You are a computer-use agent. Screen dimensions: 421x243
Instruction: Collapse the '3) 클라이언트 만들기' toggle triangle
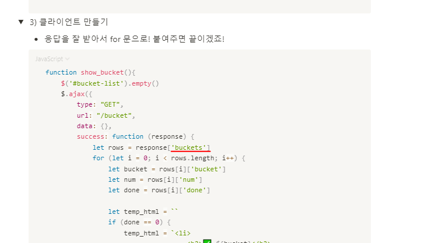point(21,22)
